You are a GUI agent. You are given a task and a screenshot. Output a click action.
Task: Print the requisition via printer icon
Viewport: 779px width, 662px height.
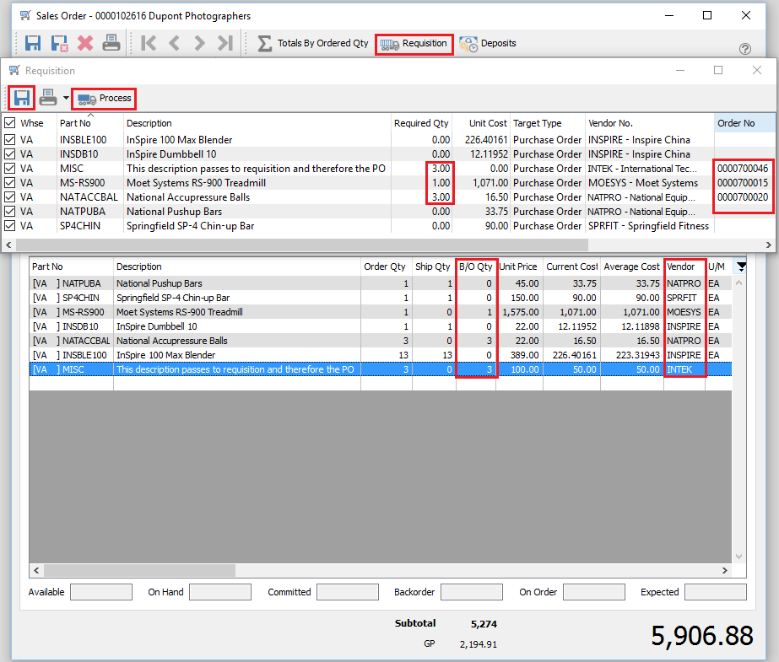(47, 98)
